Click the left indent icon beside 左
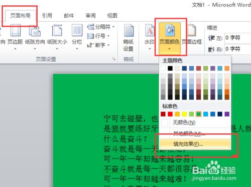 211,38
